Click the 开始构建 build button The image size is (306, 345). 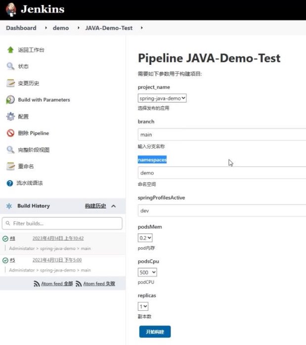point(155,332)
